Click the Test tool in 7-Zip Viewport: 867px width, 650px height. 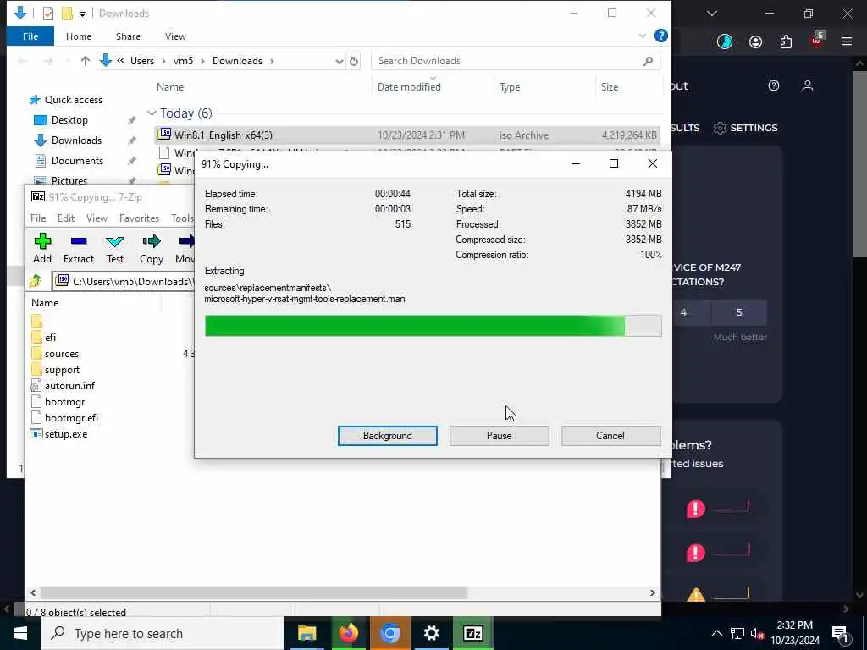tap(115, 248)
